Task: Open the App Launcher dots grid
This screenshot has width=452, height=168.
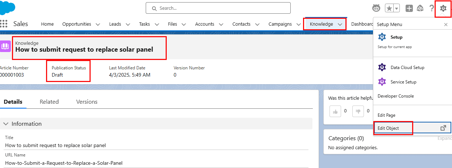Action: click(x=4, y=24)
